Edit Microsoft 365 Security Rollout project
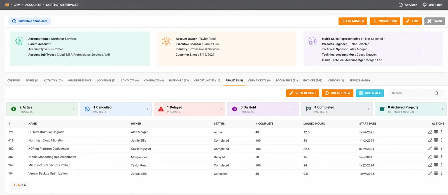This screenshot has height=195, width=448. tap(430, 165)
